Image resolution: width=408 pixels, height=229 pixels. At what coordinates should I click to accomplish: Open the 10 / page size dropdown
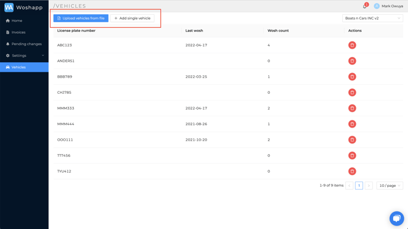tap(390, 186)
